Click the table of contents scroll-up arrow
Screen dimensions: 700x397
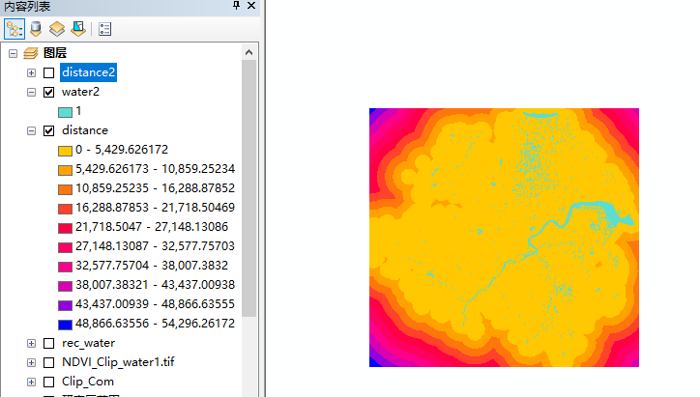(x=249, y=52)
